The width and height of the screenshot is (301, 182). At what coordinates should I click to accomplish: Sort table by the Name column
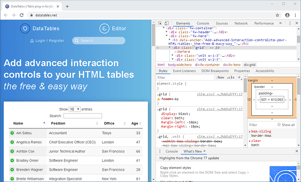click(x=28, y=123)
